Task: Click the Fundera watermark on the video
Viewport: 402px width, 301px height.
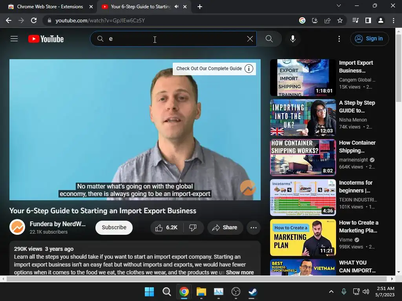Action: [248, 188]
